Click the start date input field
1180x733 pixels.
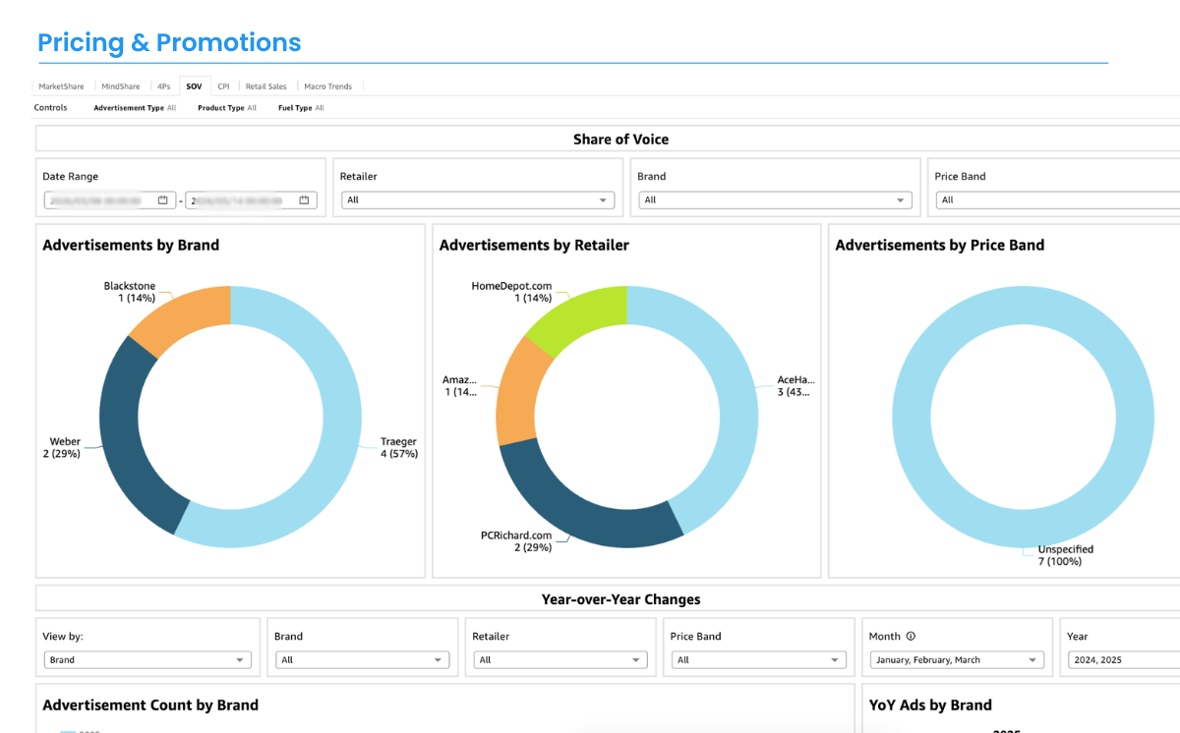(x=98, y=200)
